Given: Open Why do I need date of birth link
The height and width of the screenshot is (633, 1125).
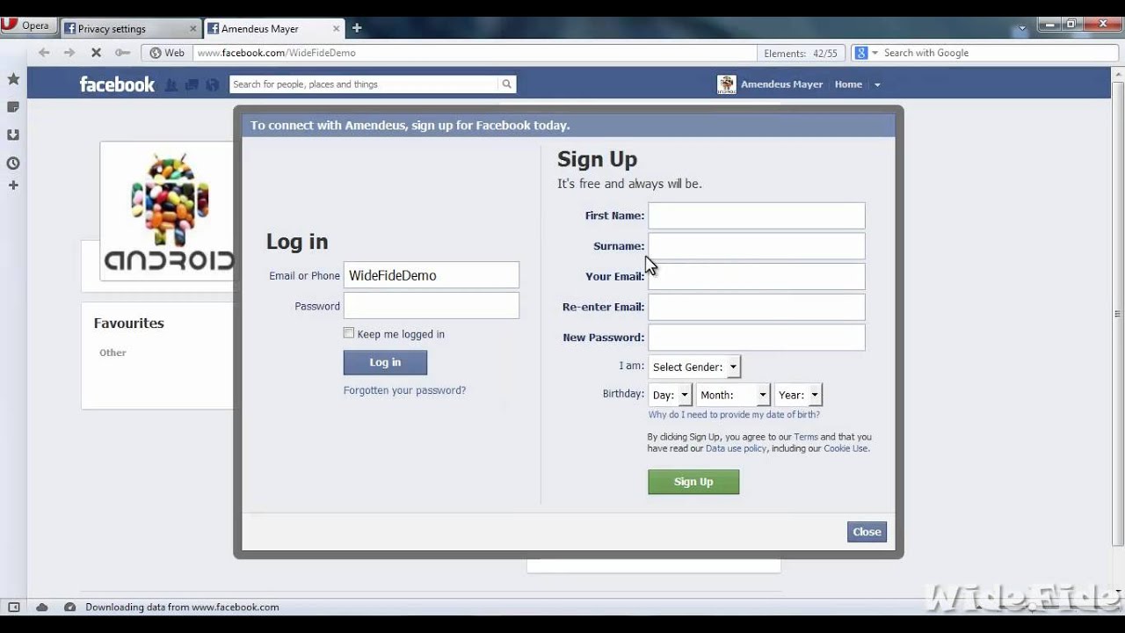Looking at the screenshot, I should 734,415.
